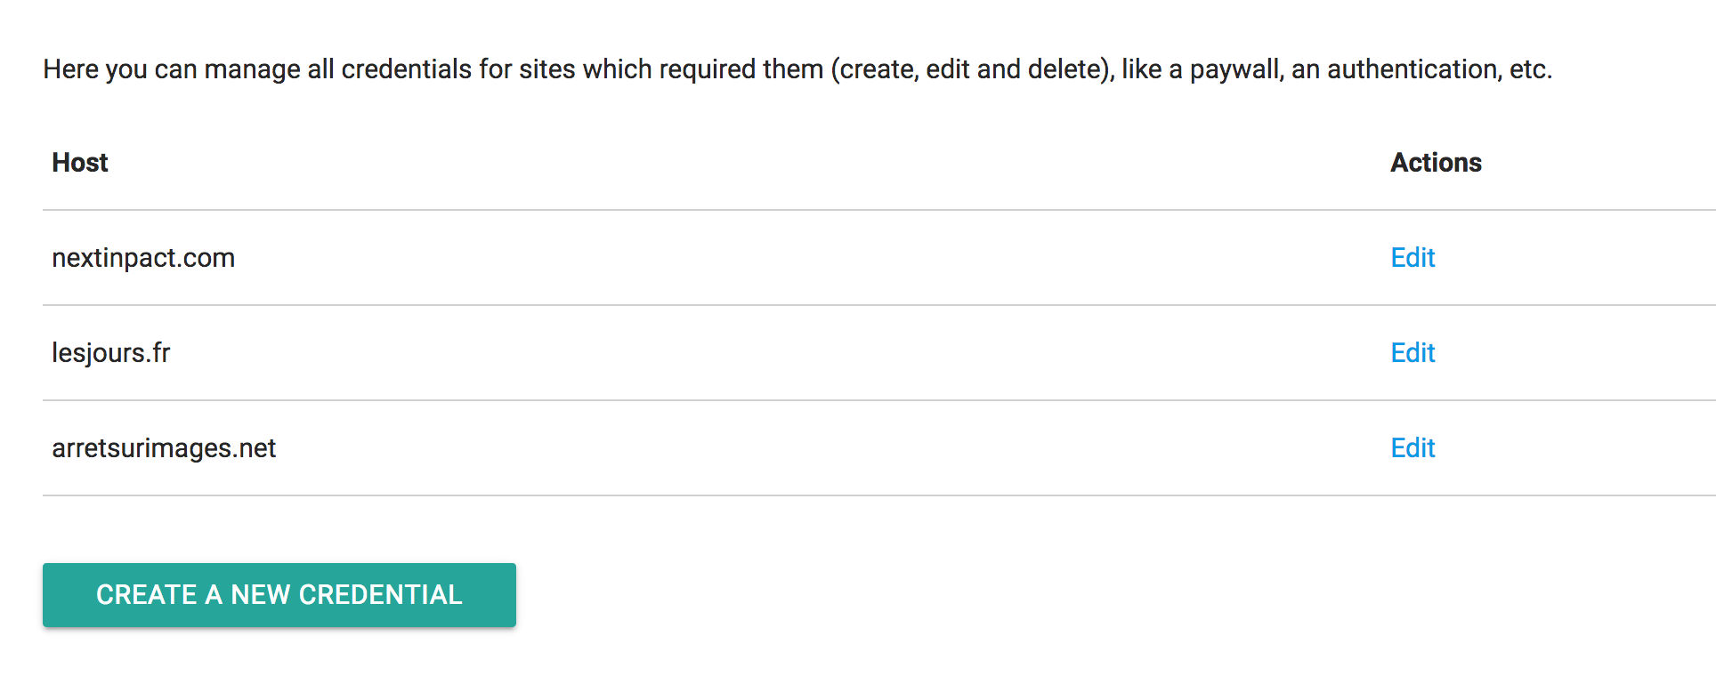Click the word "paywall" in the description
This screenshot has width=1716, height=676.
pos(1236,69)
